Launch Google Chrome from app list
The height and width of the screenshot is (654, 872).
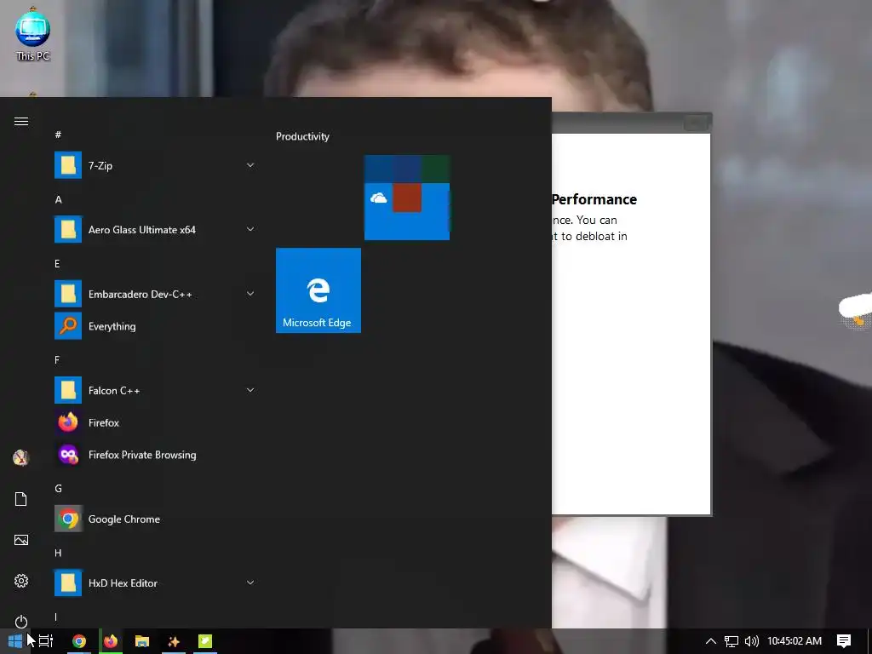(155, 519)
